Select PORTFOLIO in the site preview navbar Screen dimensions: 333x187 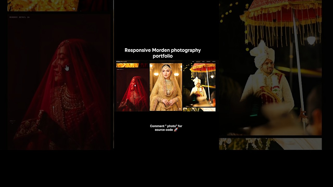pyautogui.click(x=198, y=62)
